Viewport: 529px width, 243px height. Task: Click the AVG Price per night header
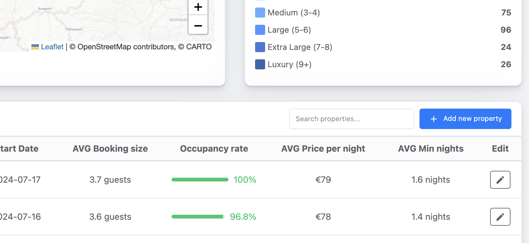point(323,148)
